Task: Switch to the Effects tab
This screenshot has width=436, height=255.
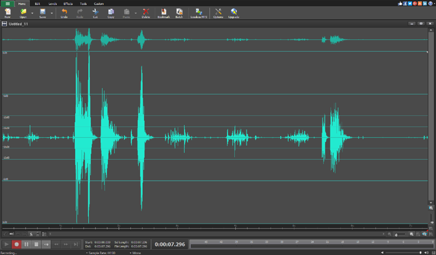Action: (x=68, y=4)
